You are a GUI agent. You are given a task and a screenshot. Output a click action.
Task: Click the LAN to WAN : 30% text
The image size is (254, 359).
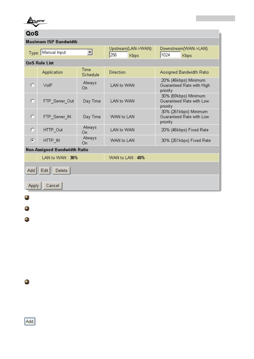pos(60,158)
